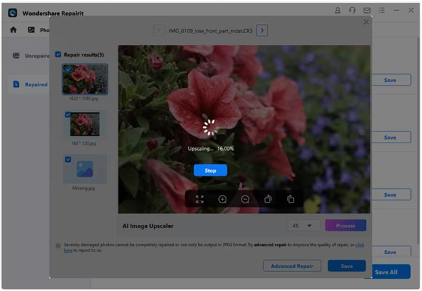422x291 pixels.
Task: Click the purple Process button
Action: tap(345, 225)
